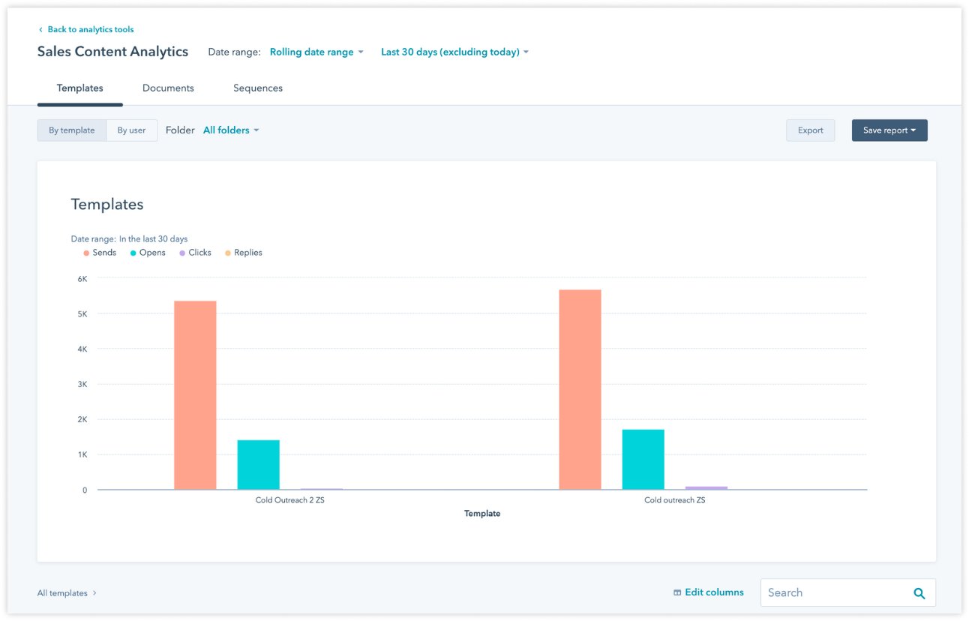Click the back chevron before analytics tools
The image size is (969, 621).
40,29
